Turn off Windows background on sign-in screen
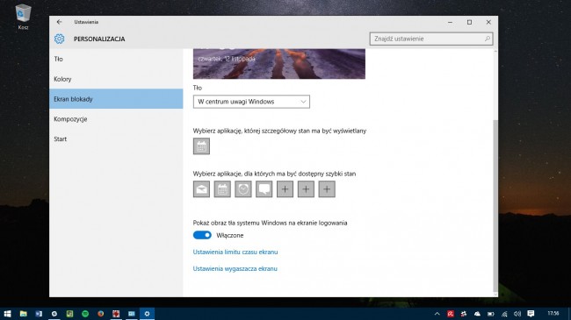This screenshot has width=571, height=320. 202,235
